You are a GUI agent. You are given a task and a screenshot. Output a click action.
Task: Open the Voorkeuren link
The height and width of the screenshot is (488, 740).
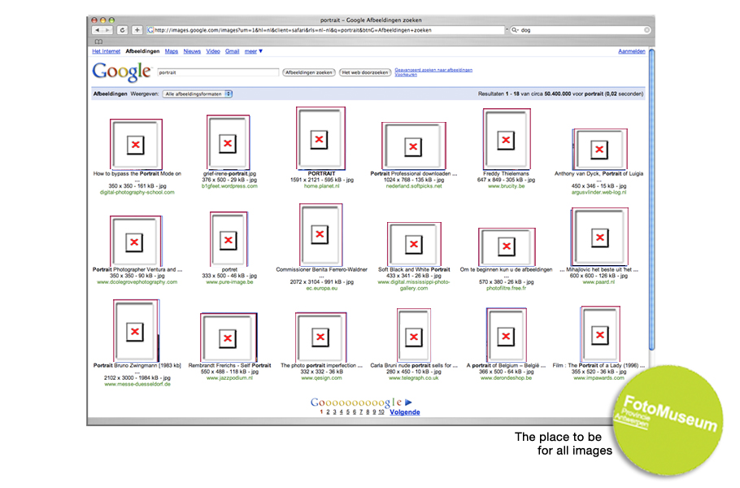pyautogui.click(x=406, y=75)
